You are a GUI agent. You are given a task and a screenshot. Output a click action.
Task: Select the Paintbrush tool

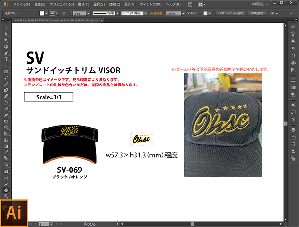(x=6, y=78)
